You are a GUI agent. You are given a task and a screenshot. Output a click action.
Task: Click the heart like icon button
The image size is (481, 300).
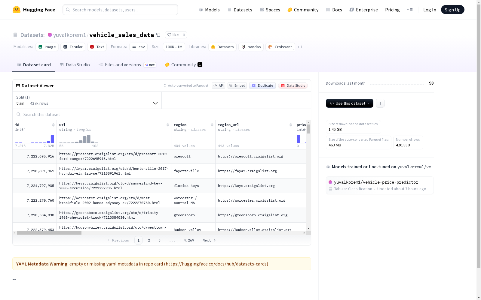point(173,35)
